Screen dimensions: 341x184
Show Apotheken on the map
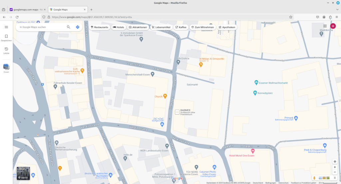[227, 27]
